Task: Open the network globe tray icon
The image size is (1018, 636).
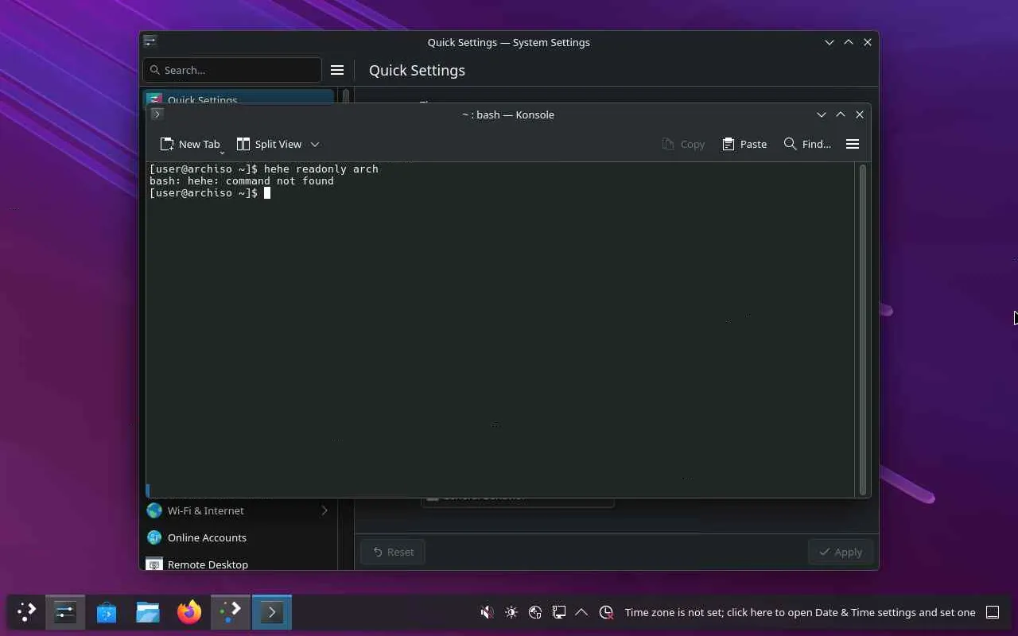Action: [535, 612]
